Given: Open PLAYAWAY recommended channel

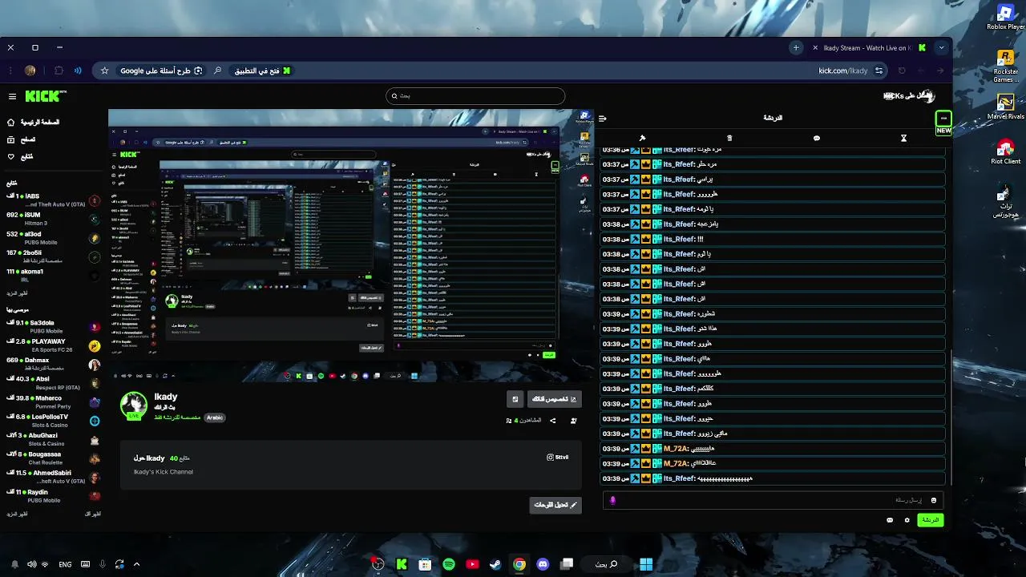Looking at the screenshot, I should pos(53,345).
